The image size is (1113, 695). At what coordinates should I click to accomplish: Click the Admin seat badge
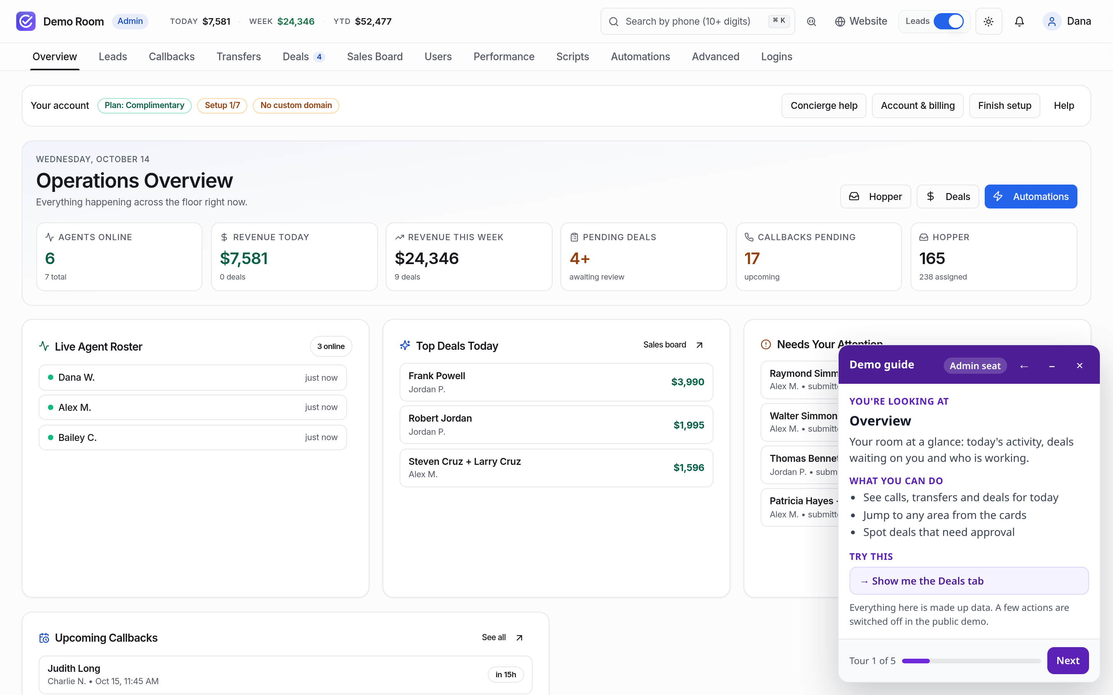(975, 366)
